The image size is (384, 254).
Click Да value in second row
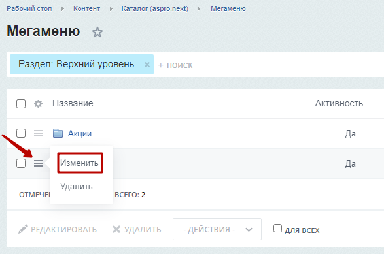tap(351, 163)
